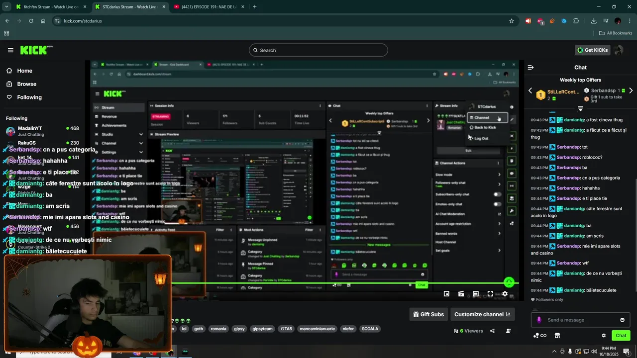Click the Followers only chat notice
Viewport: 637px width, 358px height.
(x=547, y=300)
